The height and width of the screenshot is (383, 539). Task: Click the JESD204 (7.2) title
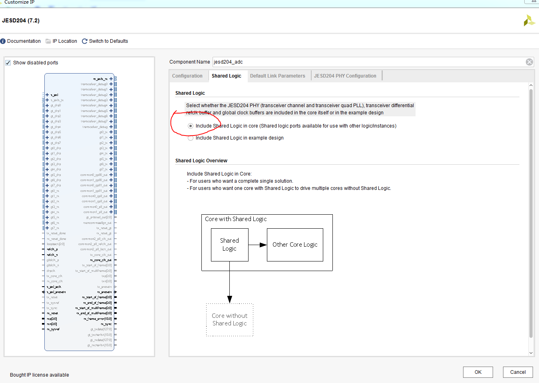[x=21, y=20]
